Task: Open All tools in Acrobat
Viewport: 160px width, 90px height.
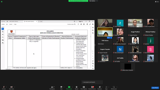Action: point(3,24)
